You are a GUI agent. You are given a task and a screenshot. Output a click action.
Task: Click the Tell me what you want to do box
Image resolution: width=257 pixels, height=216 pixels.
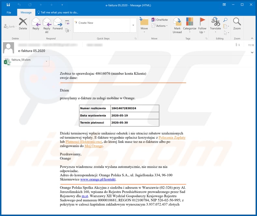58,12
